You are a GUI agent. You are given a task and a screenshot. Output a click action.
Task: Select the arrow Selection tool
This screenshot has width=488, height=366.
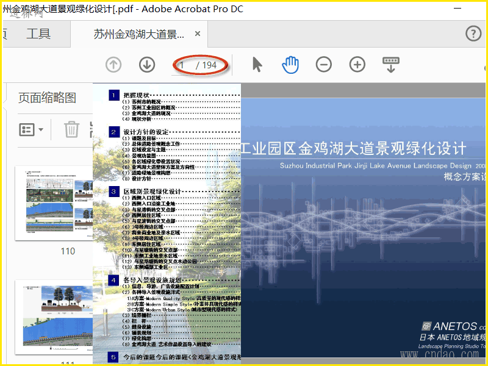coord(257,65)
